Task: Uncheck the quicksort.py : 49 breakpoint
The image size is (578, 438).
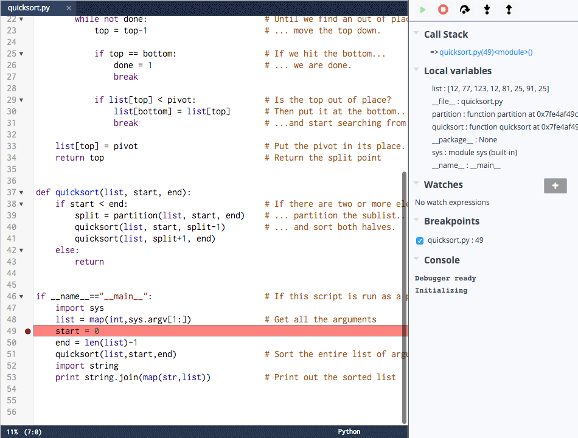Action: click(419, 241)
